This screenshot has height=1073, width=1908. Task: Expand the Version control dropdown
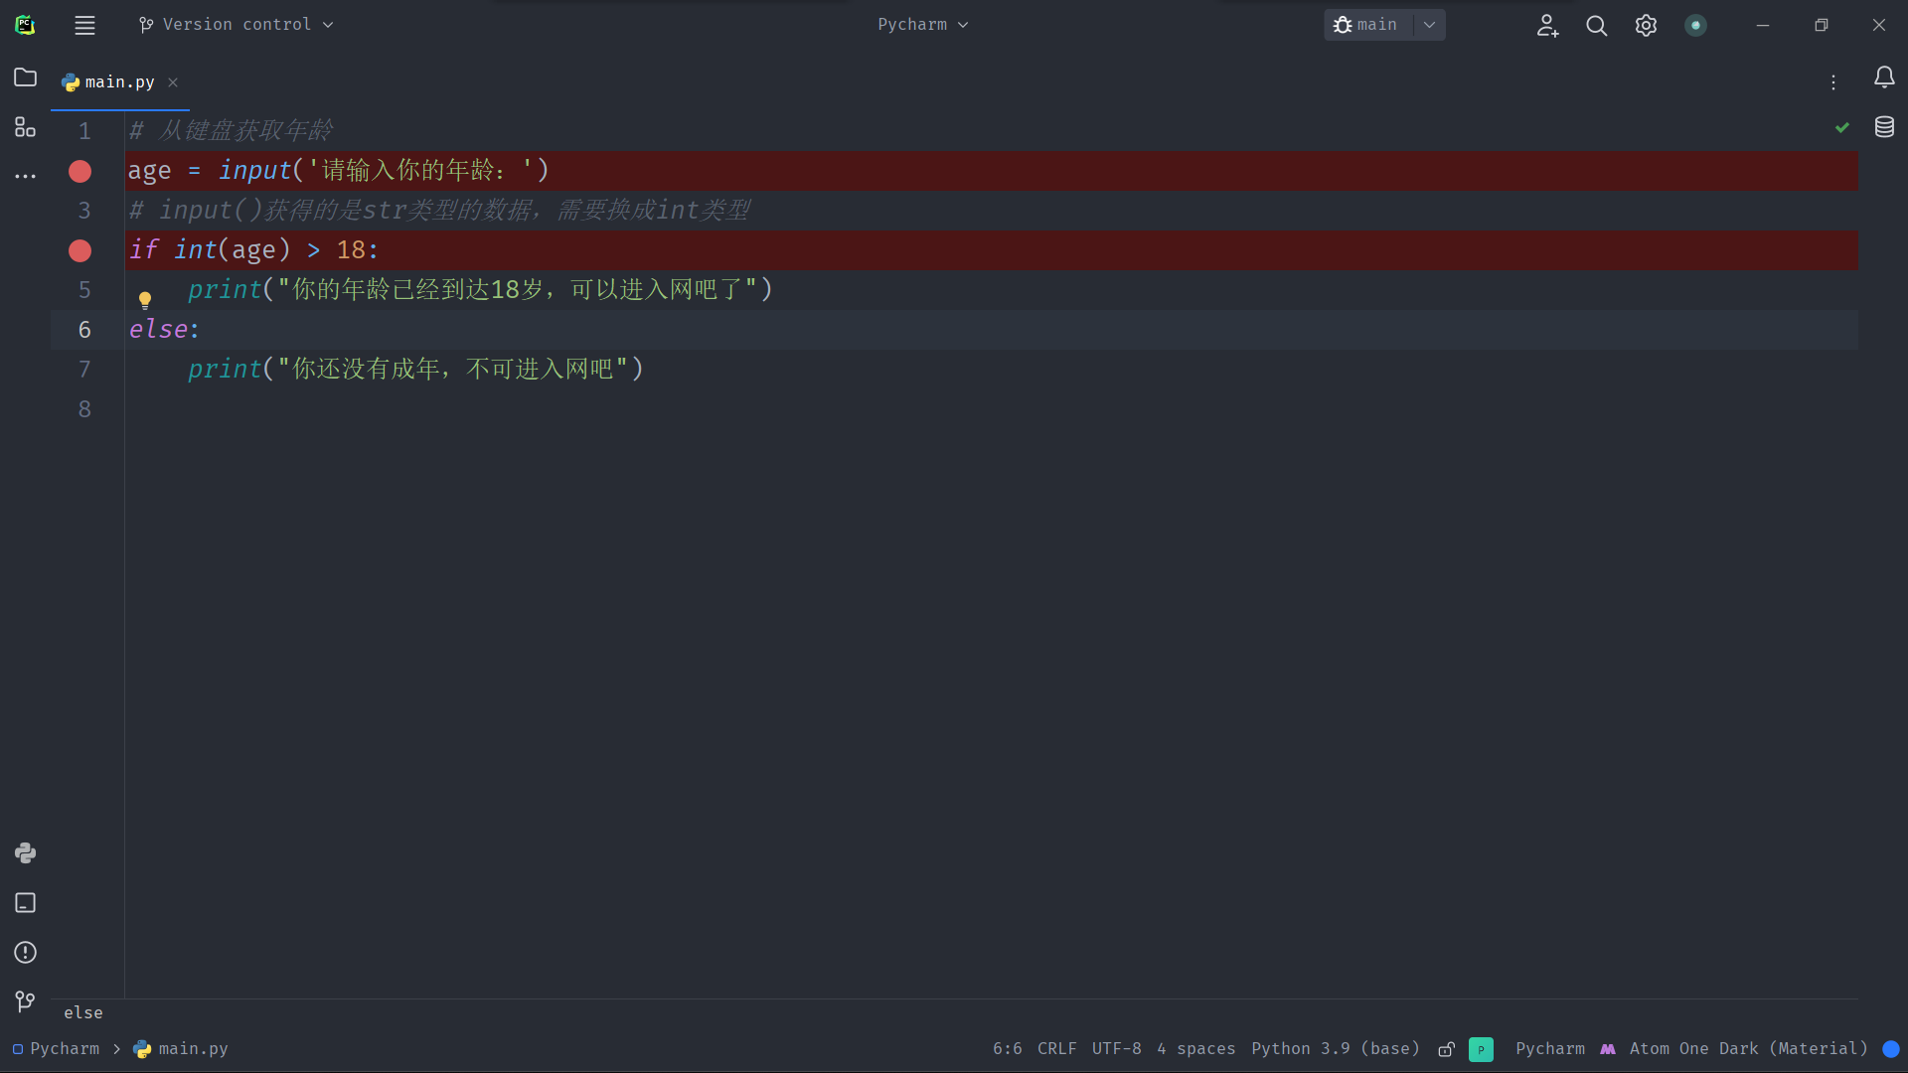pos(237,25)
